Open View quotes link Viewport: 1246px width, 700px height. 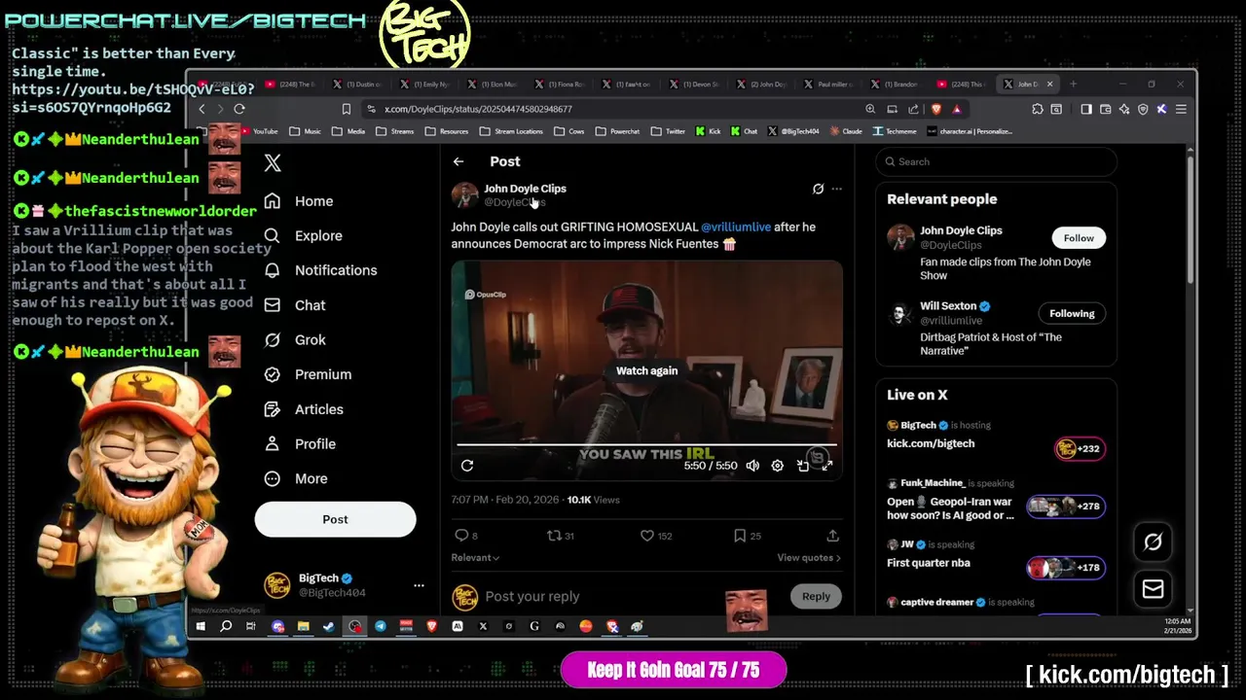[809, 558]
